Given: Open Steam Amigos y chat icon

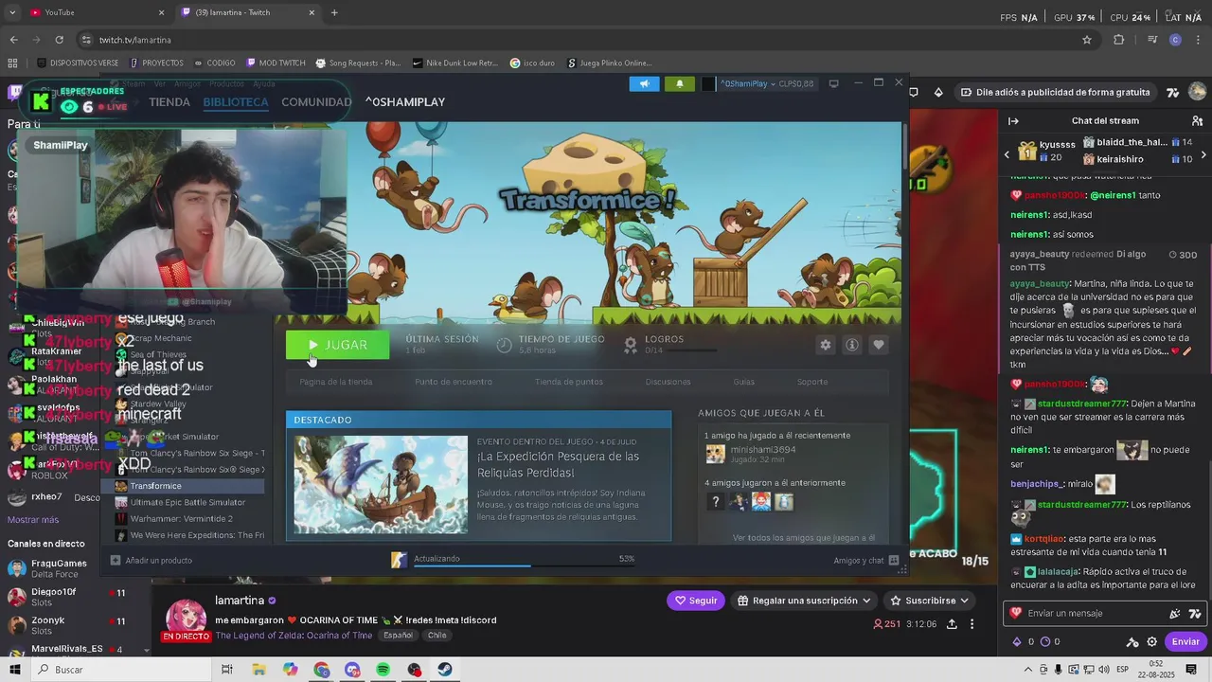Looking at the screenshot, I should pos(893,560).
